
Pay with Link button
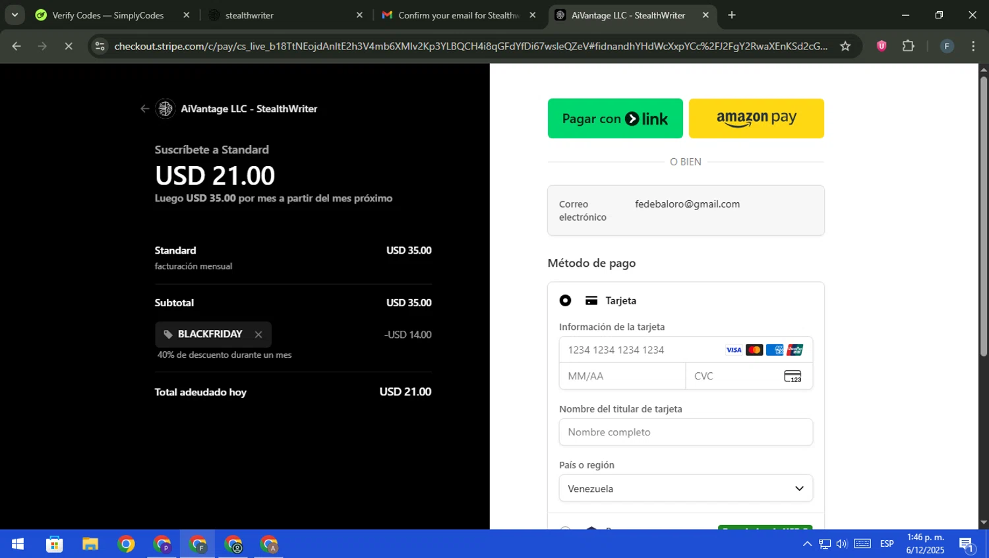tap(615, 119)
